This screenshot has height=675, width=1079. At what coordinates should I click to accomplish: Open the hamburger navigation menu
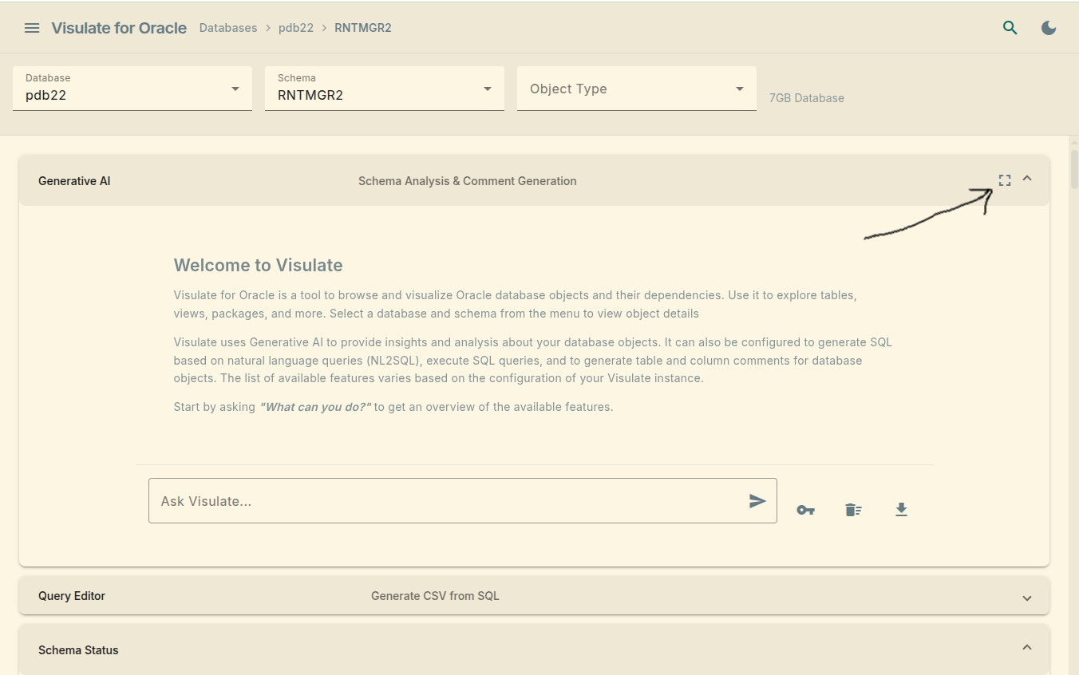tap(32, 28)
